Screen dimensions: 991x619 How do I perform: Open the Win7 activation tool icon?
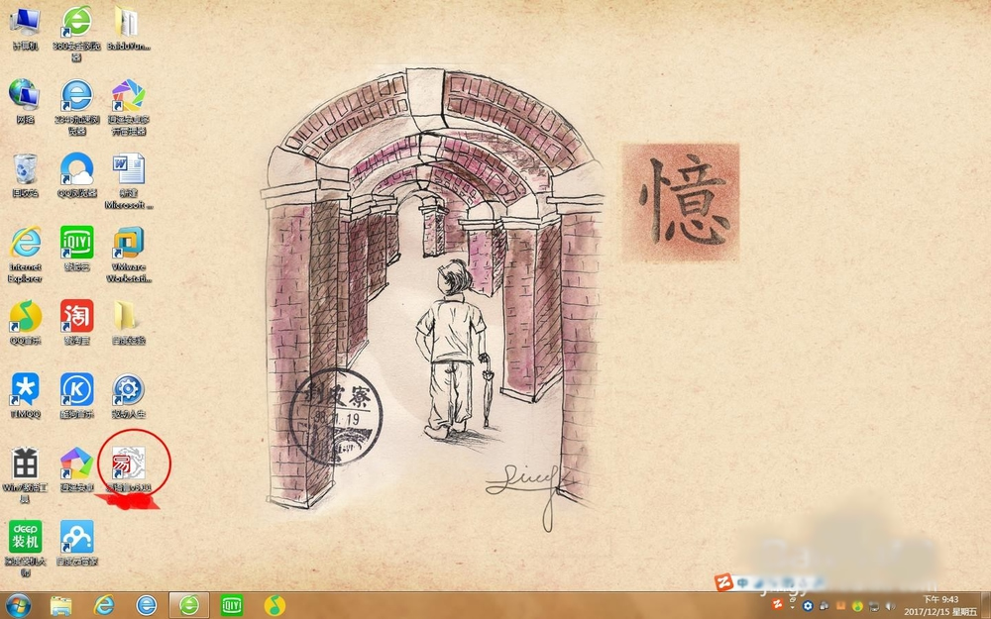pyautogui.click(x=25, y=464)
